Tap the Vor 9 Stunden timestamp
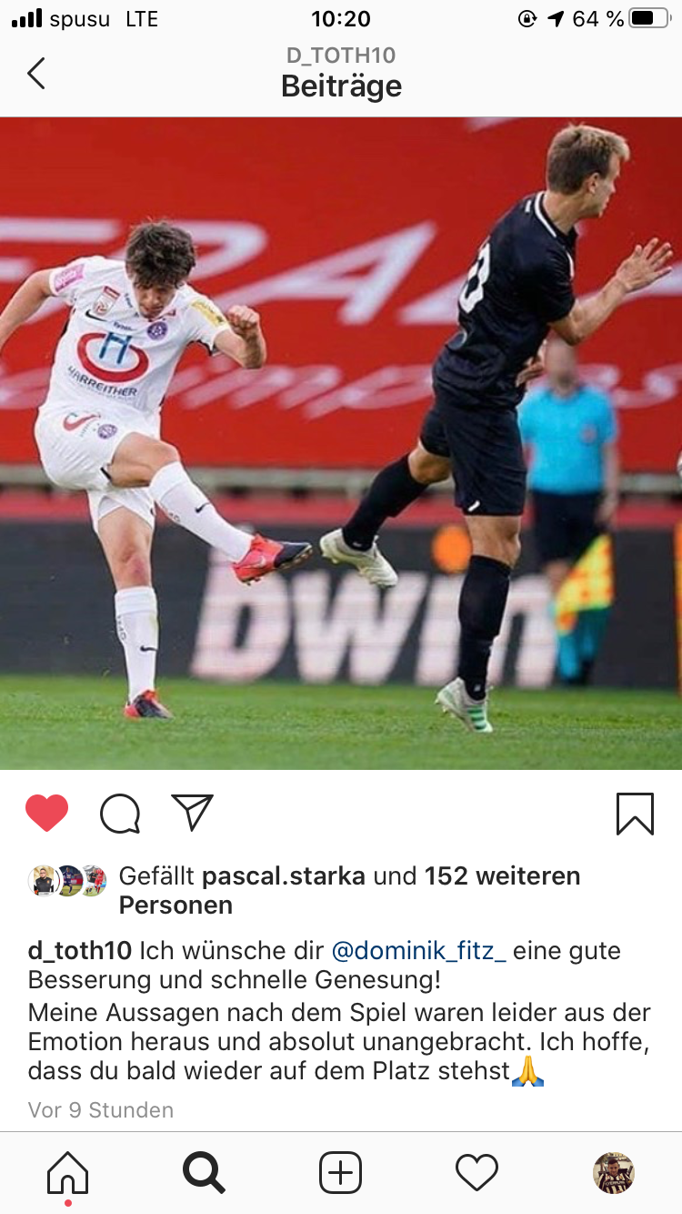Screen dimensions: 682x1214 click(101, 1110)
